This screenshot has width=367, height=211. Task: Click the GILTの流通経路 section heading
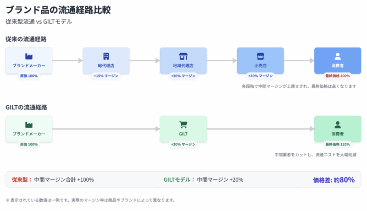27,108
